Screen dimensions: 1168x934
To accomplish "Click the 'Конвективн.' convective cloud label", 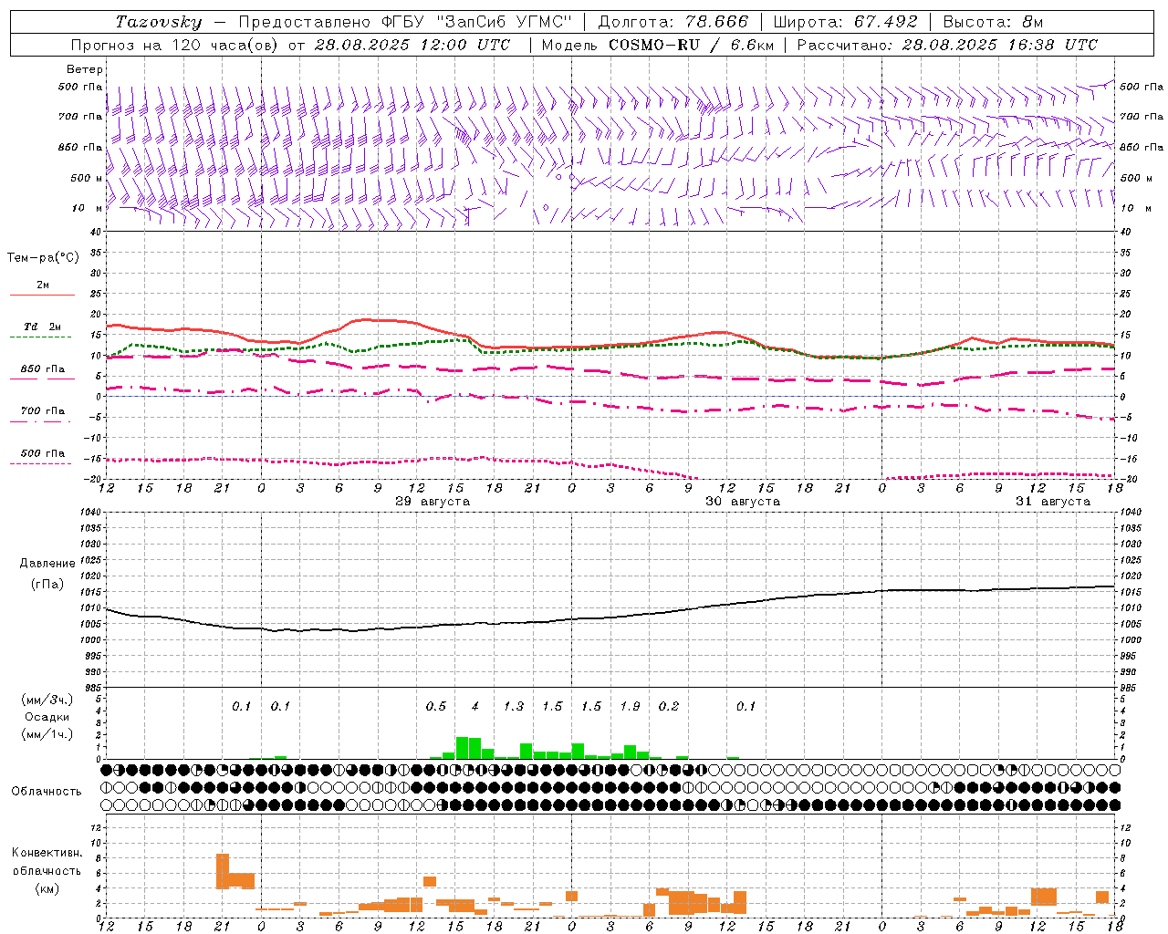I will point(47,853).
